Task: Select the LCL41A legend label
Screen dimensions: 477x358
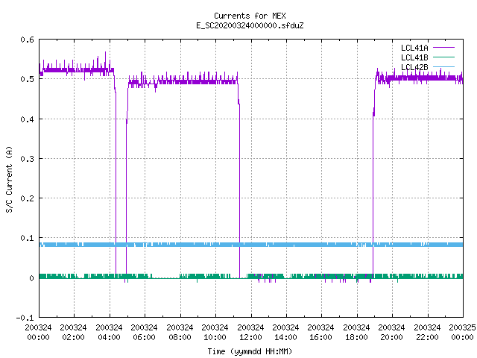Action: 414,48
